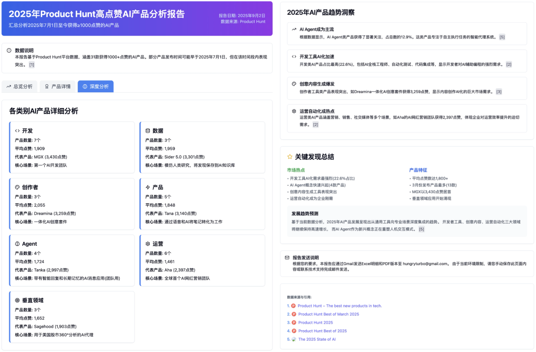Click citation [5] after AI Agent成为主流 text

tap(502, 37)
